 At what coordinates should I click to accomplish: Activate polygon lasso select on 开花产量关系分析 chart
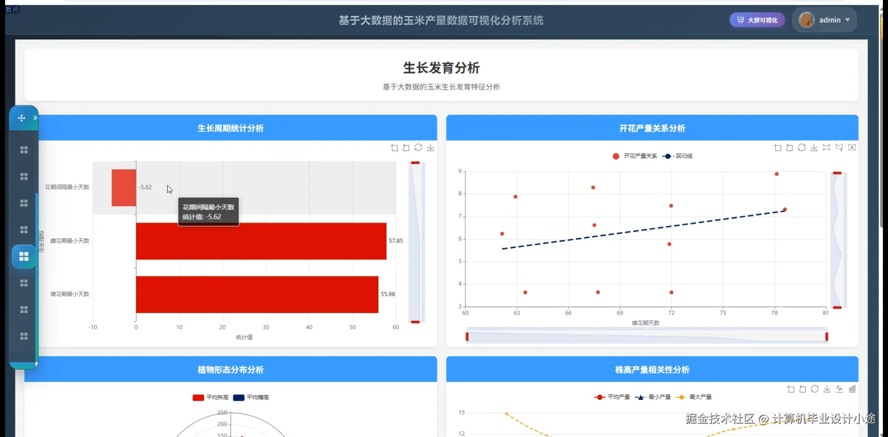pos(840,147)
